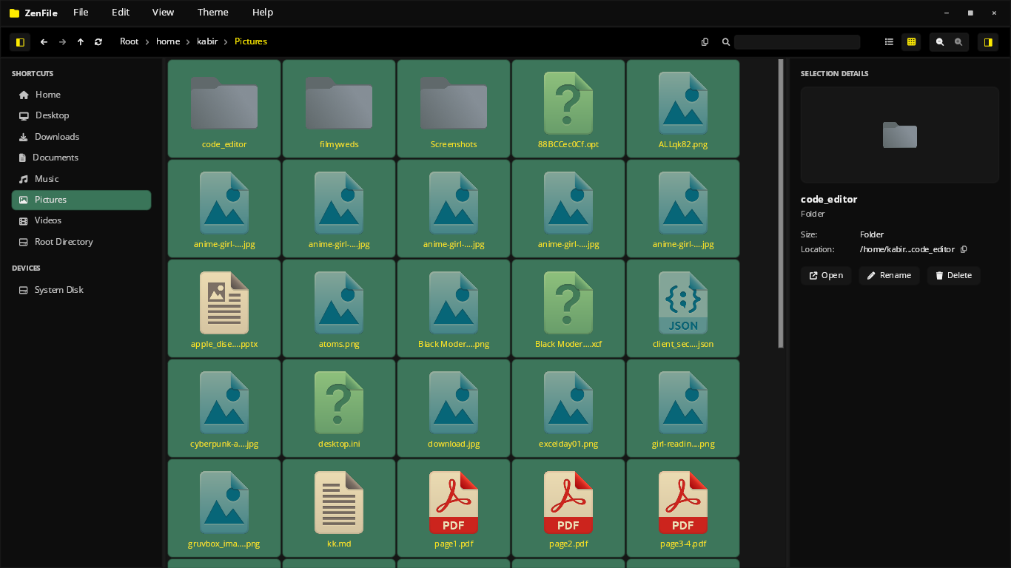Click Rename button in selection details
This screenshot has height=568, width=1011.
(889, 276)
